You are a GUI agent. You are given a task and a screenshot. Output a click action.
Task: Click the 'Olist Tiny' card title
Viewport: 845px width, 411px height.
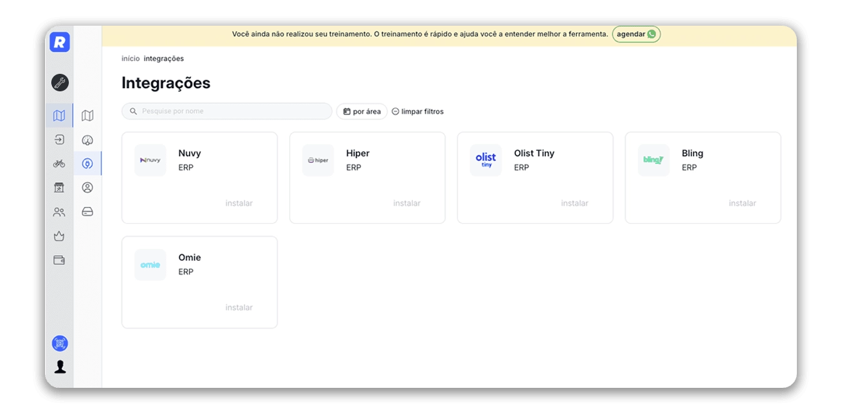534,153
